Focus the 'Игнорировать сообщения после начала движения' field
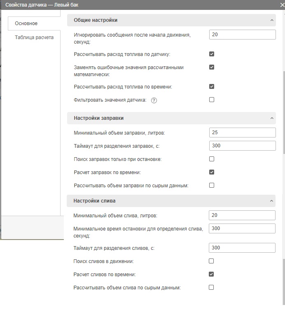Viewport: 285px width, 319px height. point(242,35)
